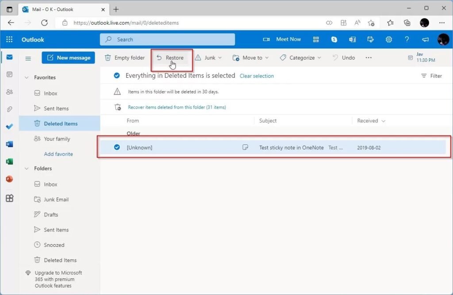Click the Restore button
This screenshot has height=295, width=453.
pyautogui.click(x=170, y=58)
